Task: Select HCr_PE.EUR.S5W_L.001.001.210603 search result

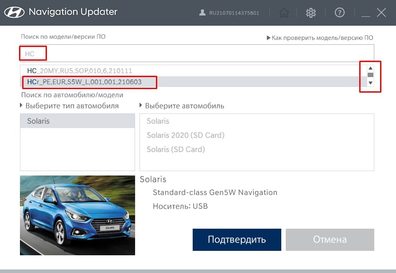Action: (x=193, y=82)
